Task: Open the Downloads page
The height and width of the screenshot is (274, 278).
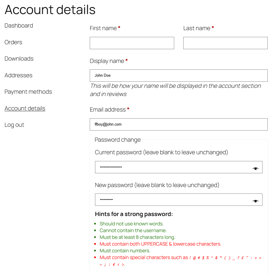Action: (19, 59)
